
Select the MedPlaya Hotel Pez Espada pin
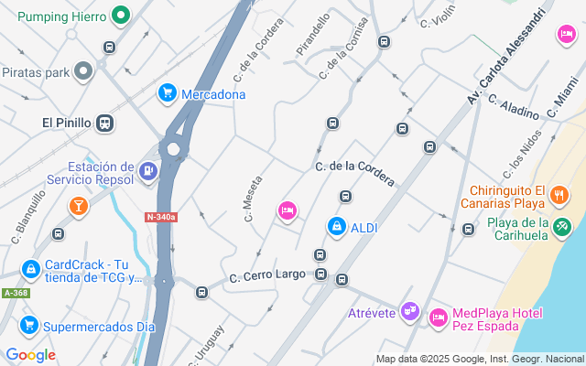(438, 318)
